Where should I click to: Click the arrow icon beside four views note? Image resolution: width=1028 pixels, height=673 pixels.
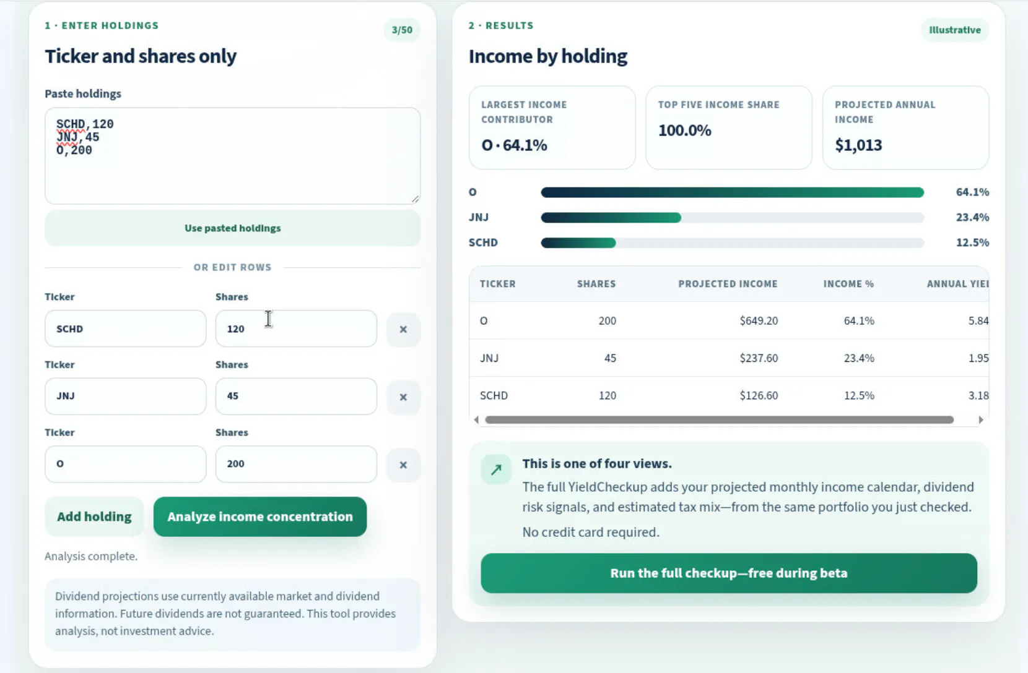(496, 469)
